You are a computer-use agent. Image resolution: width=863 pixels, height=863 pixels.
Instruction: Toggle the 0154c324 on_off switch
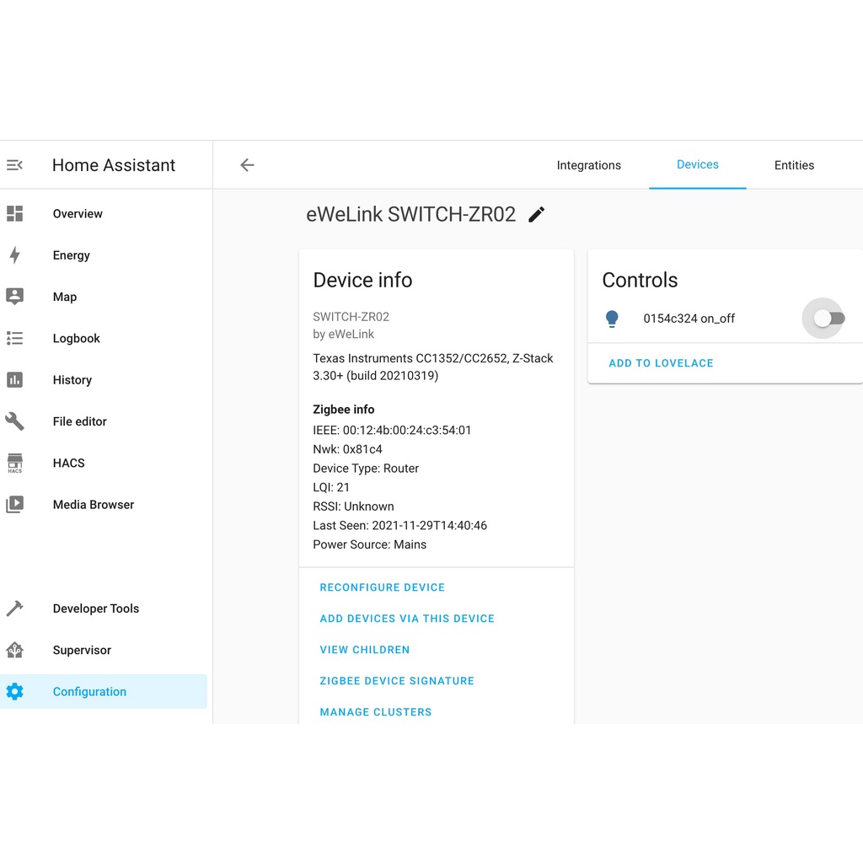(x=828, y=319)
